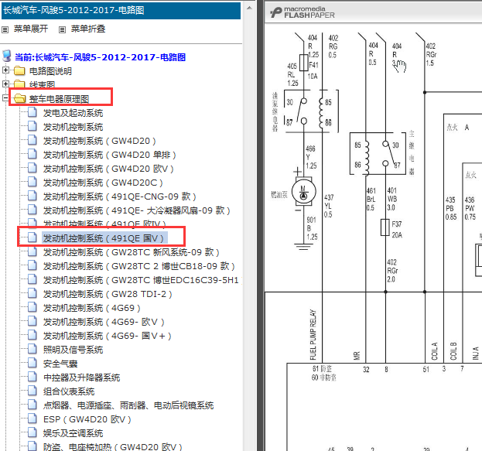Open GW28TC 2 博世CB18-09 款 entry
This screenshot has height=451, width=482.
[x=139, y=266]
